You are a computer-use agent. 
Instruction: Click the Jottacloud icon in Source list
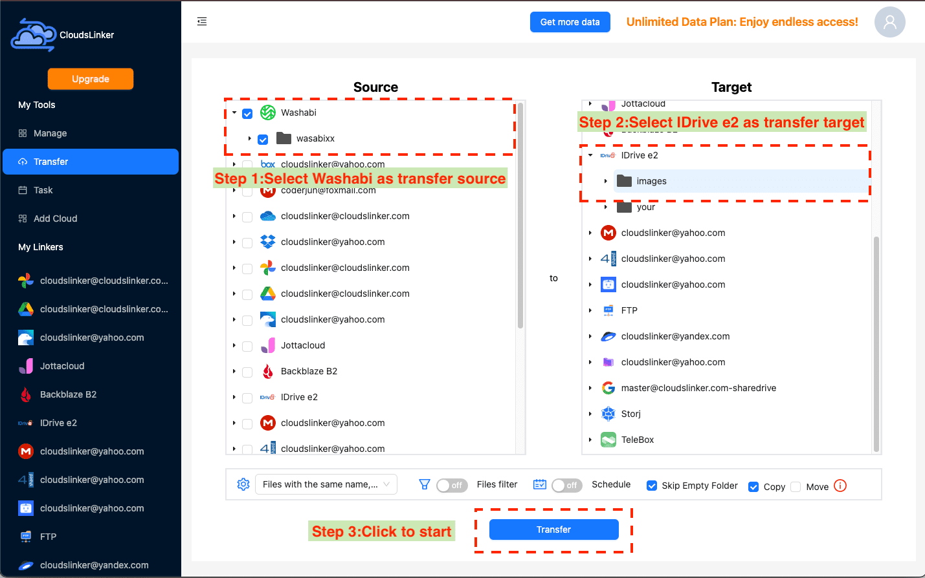pos(268,345)
